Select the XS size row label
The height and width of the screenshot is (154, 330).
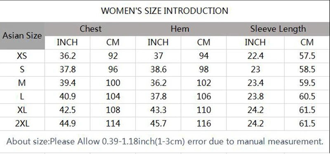(22, 56)
